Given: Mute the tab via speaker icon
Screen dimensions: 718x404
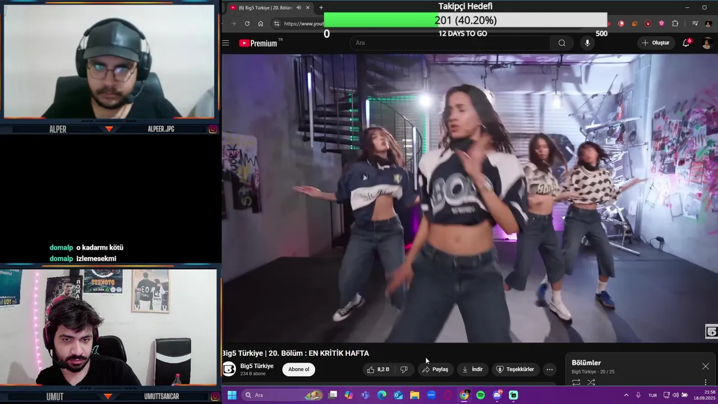Looking at the screenshot, I should click(298, 7).
